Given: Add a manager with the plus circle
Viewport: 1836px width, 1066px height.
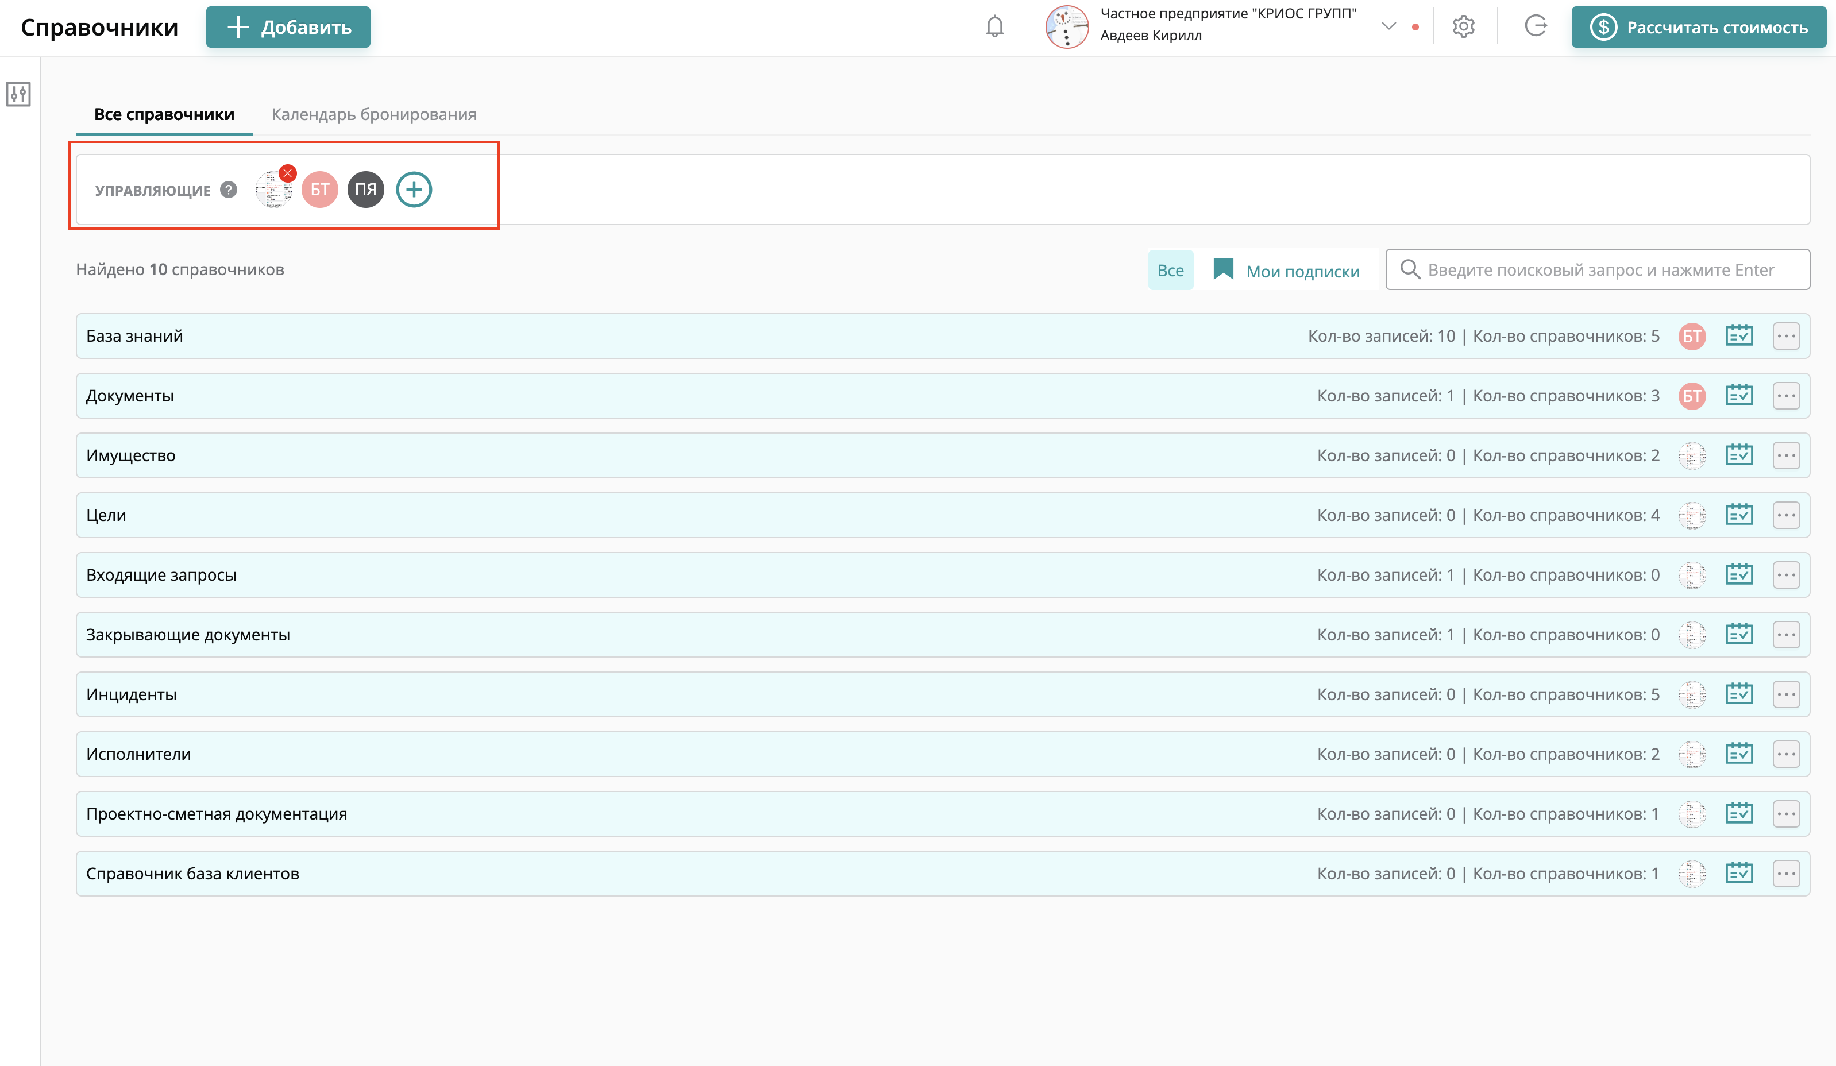Looking at the screenshot, I should (414, 190).
